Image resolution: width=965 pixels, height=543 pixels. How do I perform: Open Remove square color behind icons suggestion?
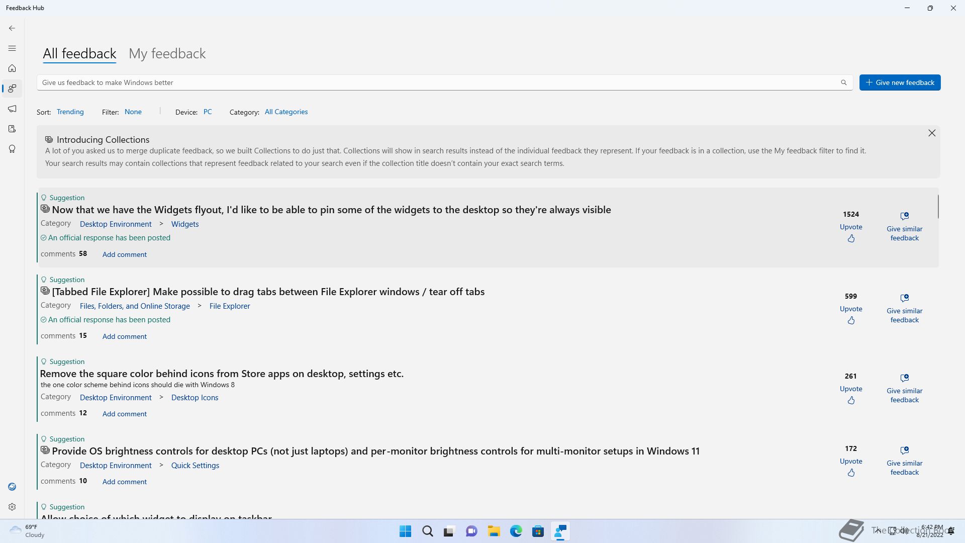coord(222,374)
